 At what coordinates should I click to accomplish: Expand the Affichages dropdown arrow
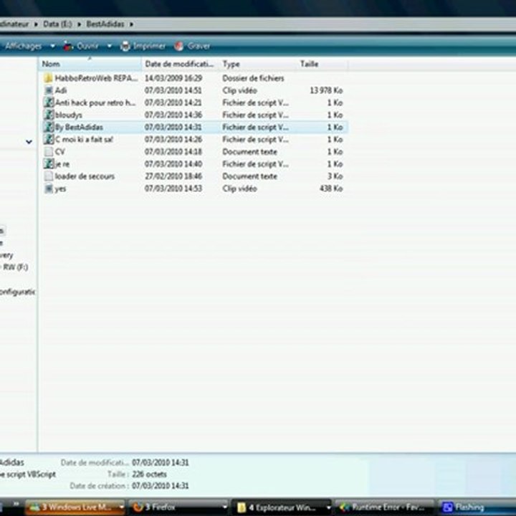point(52,46)
